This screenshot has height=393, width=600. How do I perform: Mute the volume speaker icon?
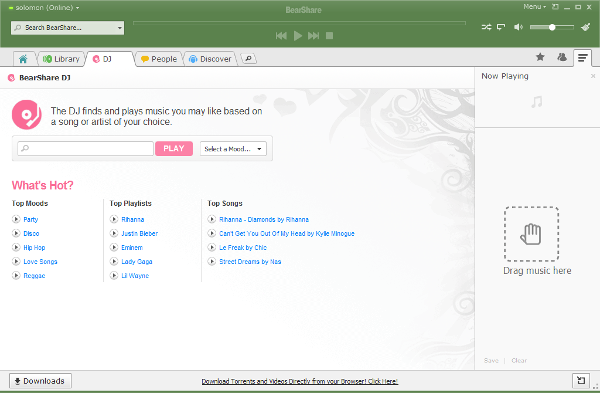(519, 27)
